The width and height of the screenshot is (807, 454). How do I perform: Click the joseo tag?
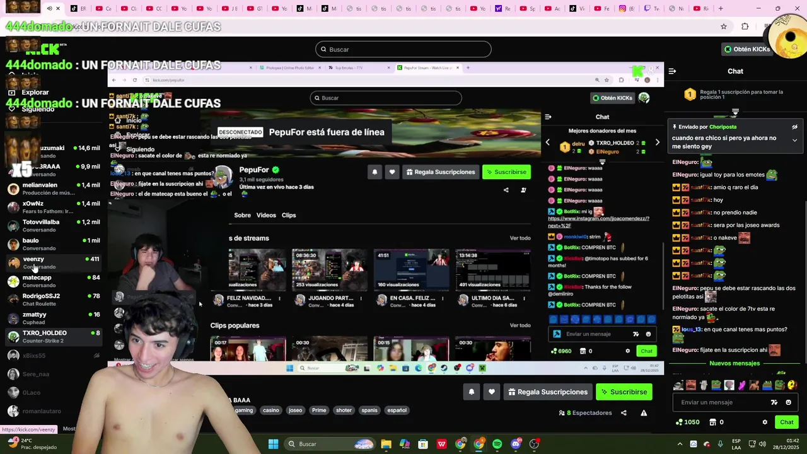pos(295,410)
